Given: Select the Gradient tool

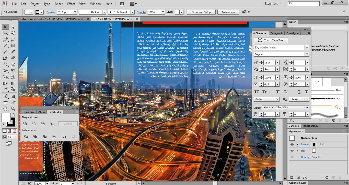Looking at the screenshot, I should pos(13,83).
